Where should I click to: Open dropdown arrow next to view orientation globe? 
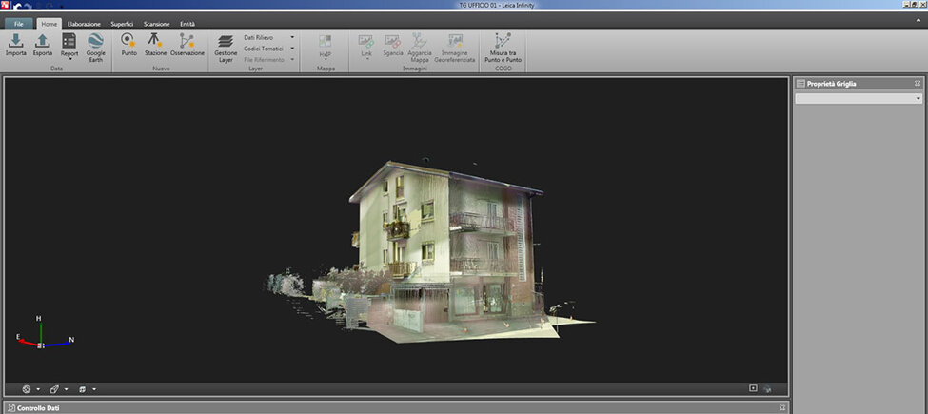38,390
